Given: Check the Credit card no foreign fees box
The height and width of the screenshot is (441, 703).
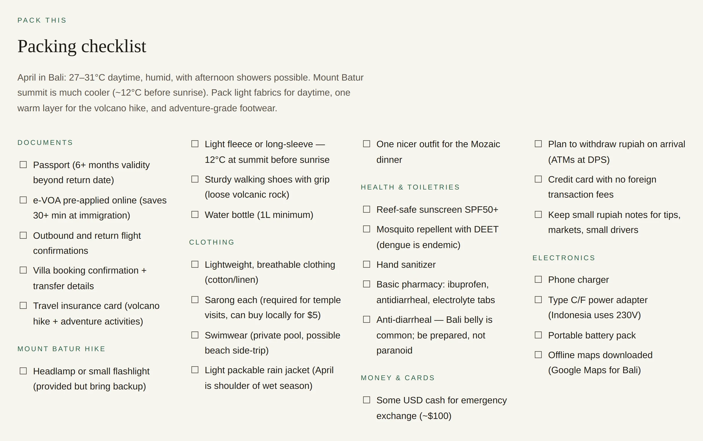Looking at the screenshot, I should 538,179.
